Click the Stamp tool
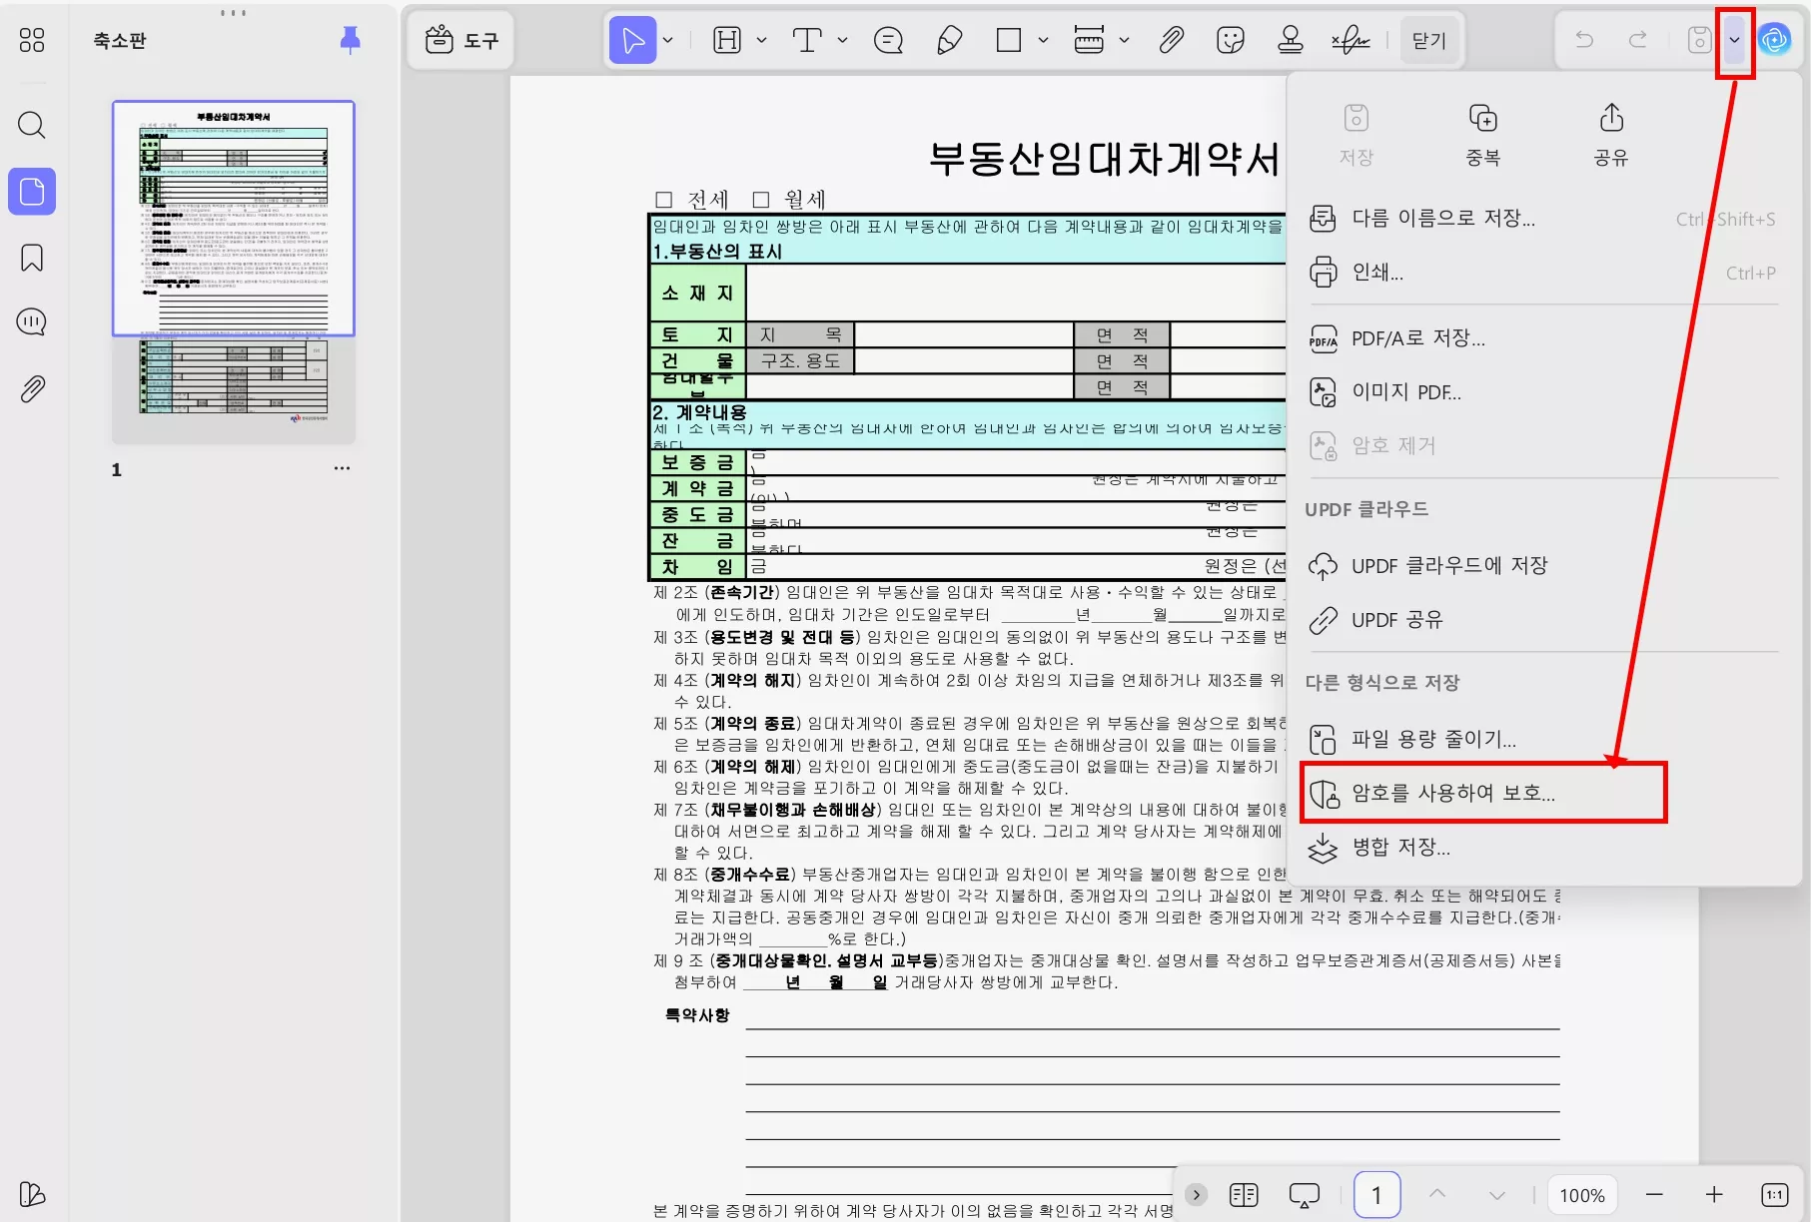Image resolution: width=1811 pixels, height=1222 pixels. 1291,40
